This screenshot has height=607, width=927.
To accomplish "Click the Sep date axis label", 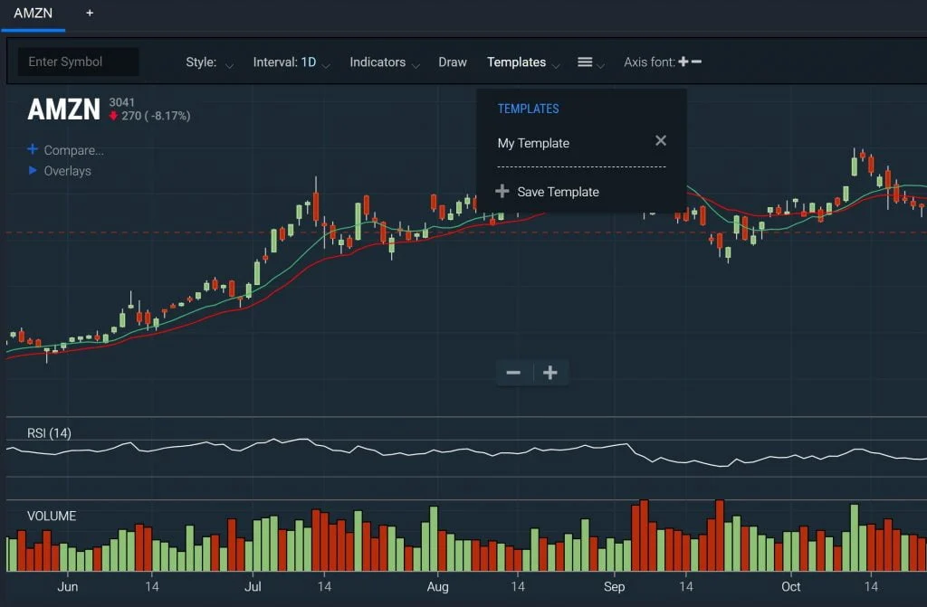I will [x=615, y=587].
